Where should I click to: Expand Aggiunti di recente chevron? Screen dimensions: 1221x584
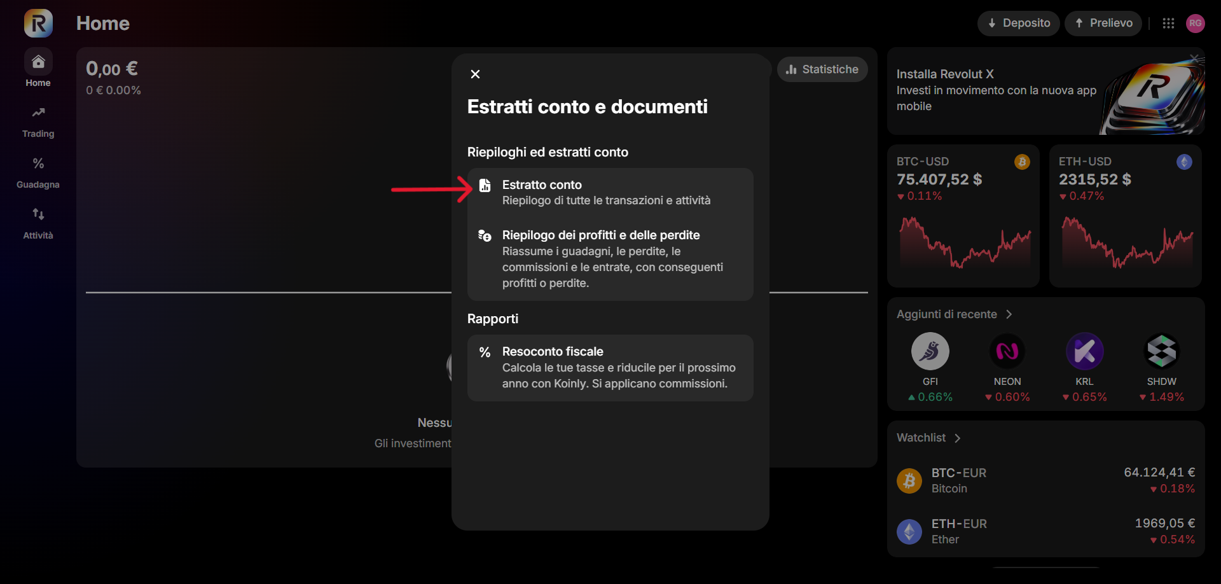[x=1009, y=314]
